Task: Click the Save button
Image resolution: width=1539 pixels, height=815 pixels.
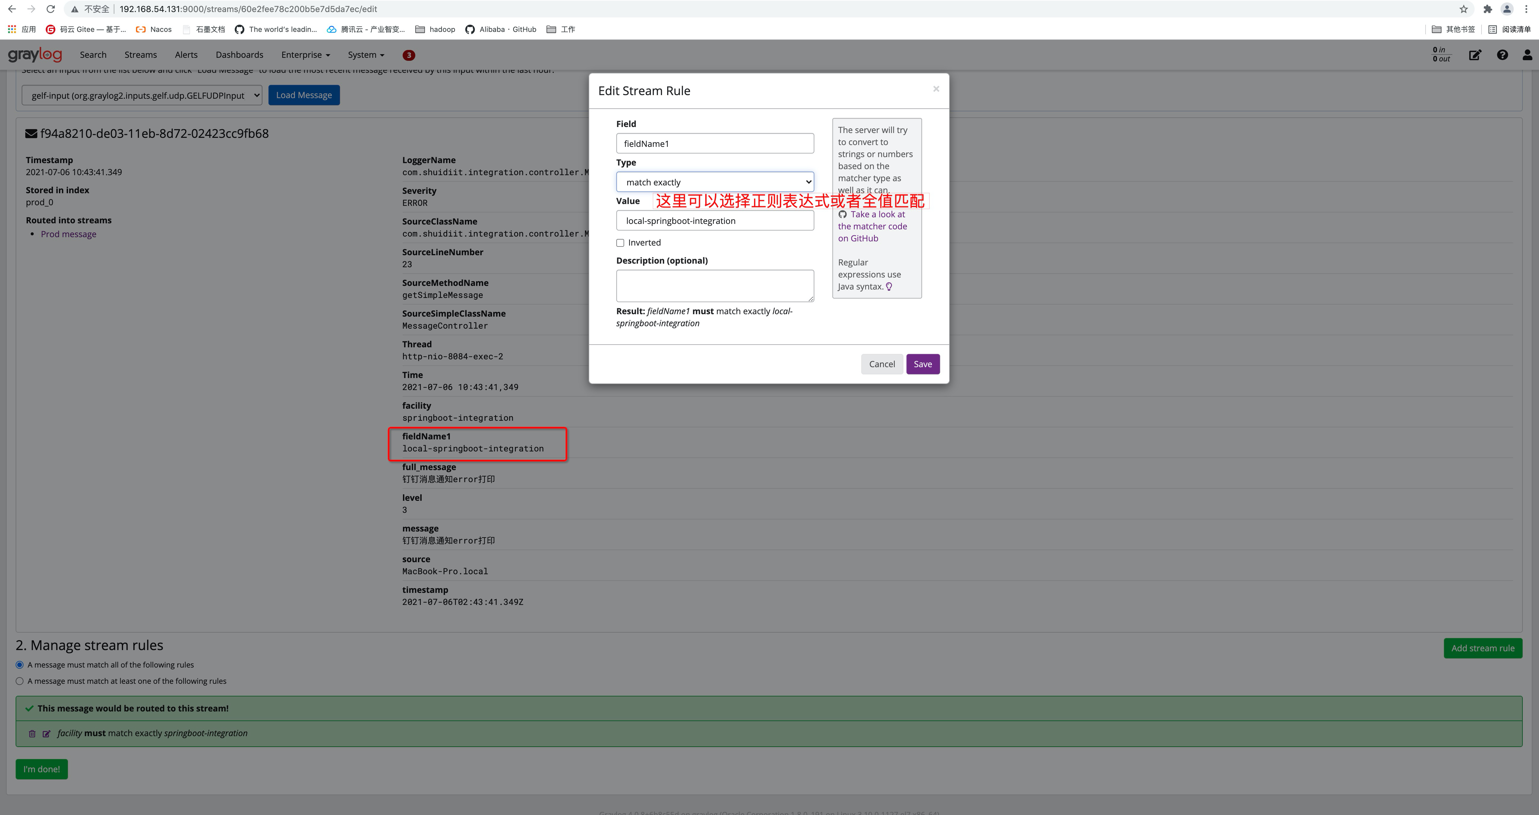Action: pos(922,363)
